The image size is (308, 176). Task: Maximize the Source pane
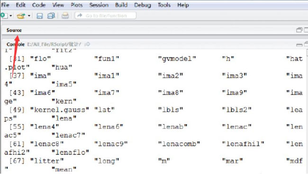pos(306,30)
